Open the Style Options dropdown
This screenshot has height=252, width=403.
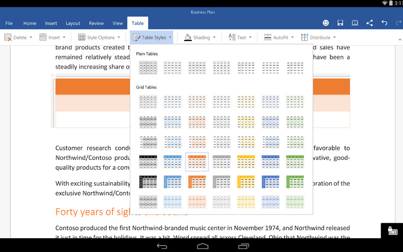pos(99,38)
